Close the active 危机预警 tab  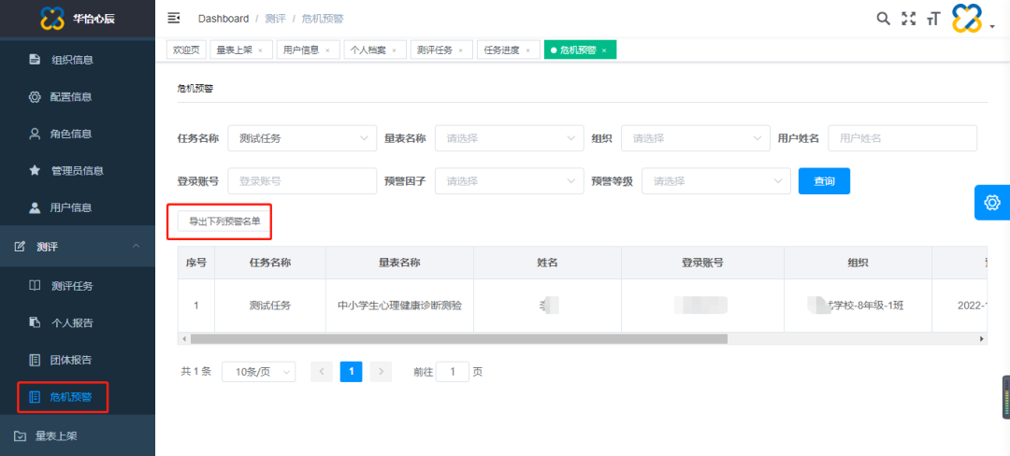604,50
